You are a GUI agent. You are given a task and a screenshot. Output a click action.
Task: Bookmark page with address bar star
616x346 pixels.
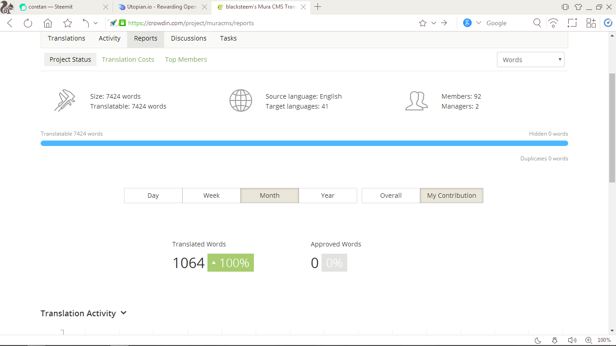(x=423, y=23)
